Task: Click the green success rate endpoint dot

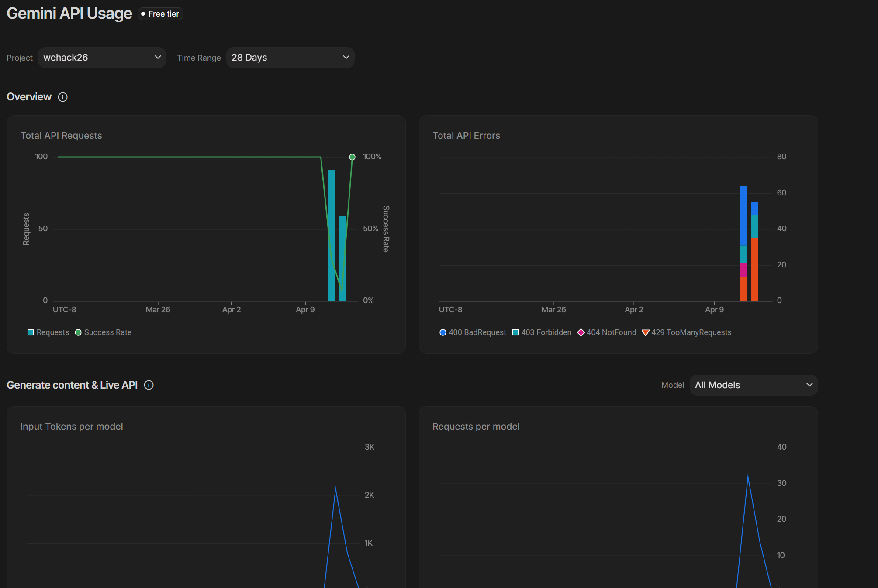Action: 352,157
